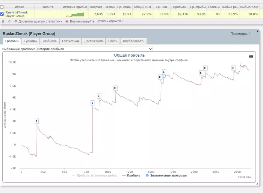Click the trash delete icon below player row
Screen dimensions: 263x193
point(3,21)
